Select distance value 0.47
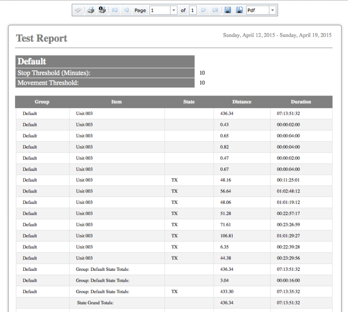 click(x=224, y=158)
